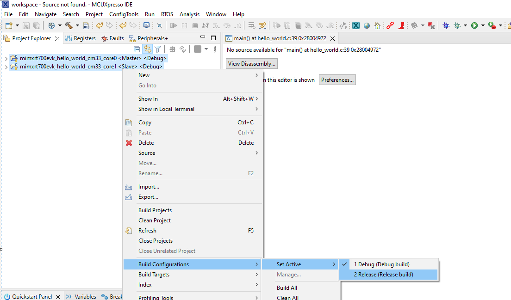Choose Clean Project from context menu

pos(155,220)
